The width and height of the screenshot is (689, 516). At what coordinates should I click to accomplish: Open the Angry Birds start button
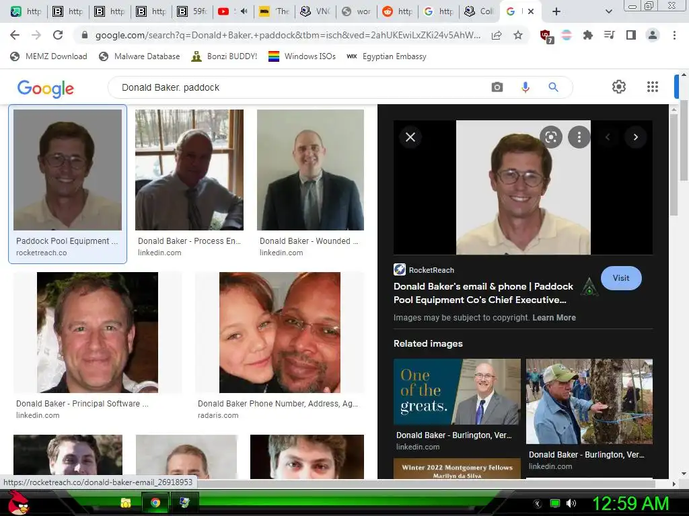coord(18,503)
